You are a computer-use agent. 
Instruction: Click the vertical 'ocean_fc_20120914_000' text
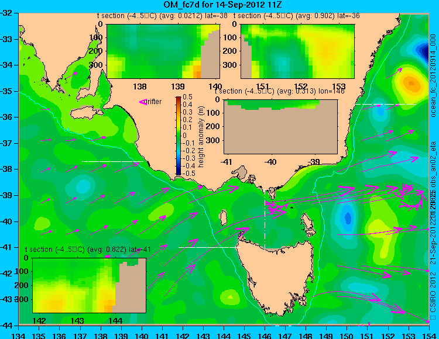tap(433, 76)
